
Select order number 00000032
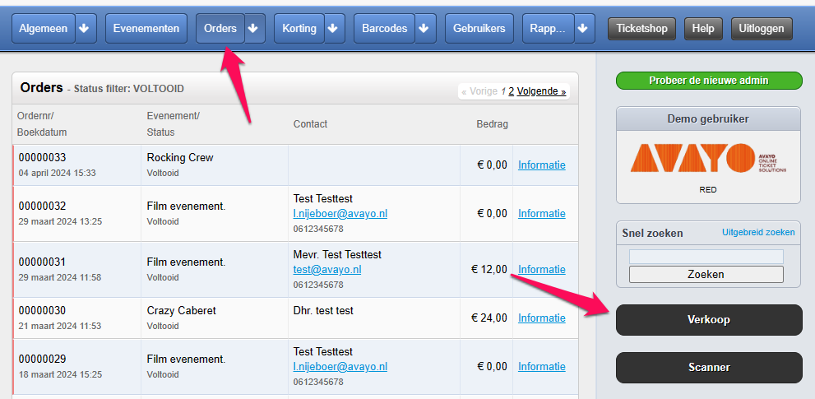(x=42, y=206)
